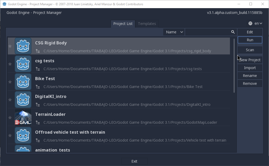Click the Godot icon of csg tests
The image size is (269, 166).
point(23,64)
